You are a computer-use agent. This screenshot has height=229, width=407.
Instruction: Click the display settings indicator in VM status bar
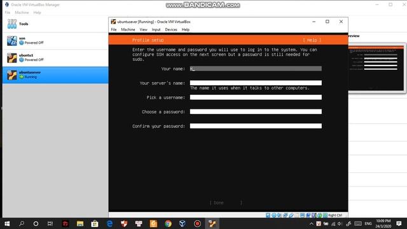[303, 215]
